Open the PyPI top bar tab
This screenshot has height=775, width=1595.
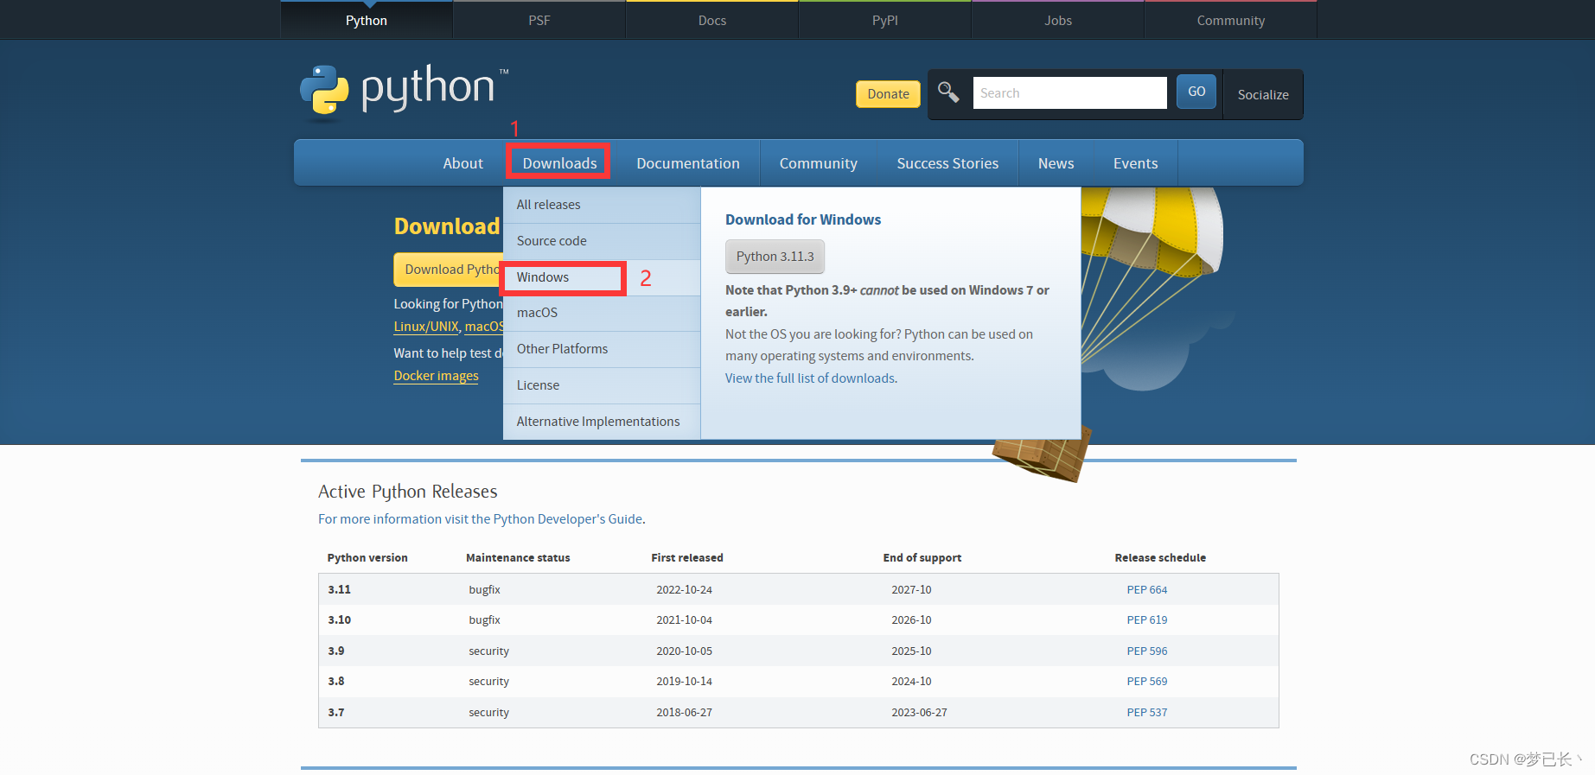pos(885,20)
